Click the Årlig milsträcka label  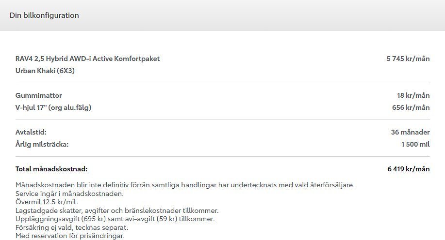pyautogui.click(x=42, y=144)
